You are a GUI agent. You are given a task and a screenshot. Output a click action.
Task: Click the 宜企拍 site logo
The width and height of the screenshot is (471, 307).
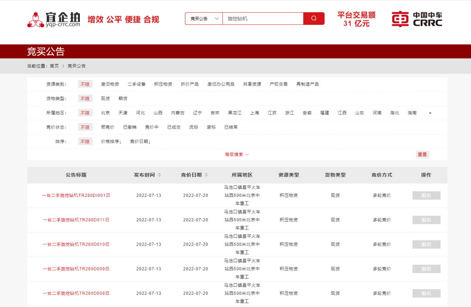point(54,19)
